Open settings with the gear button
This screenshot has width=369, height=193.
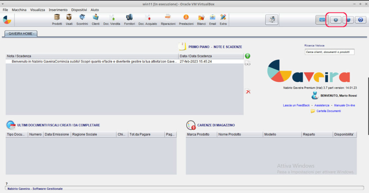[x=336, y=20]
